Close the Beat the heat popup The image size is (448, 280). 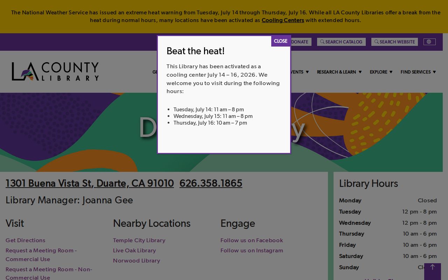point(281,41)
